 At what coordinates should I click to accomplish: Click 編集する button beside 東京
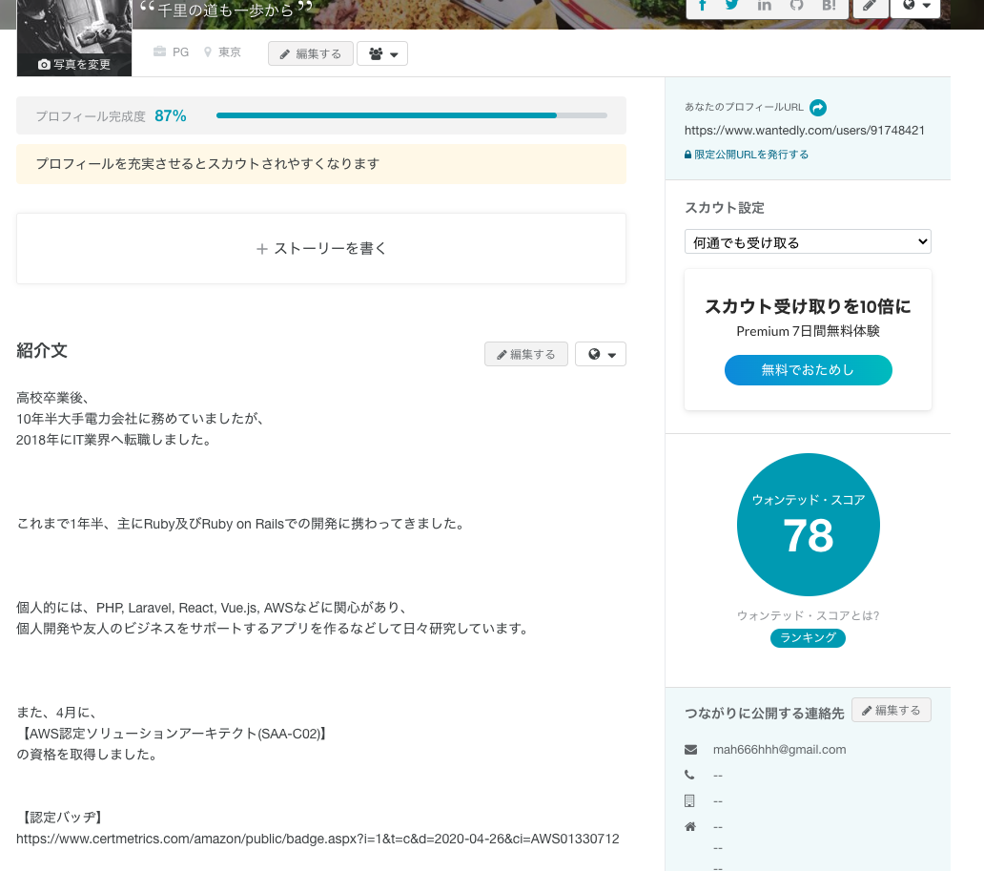pyautogui.click(x=311, y=54)
